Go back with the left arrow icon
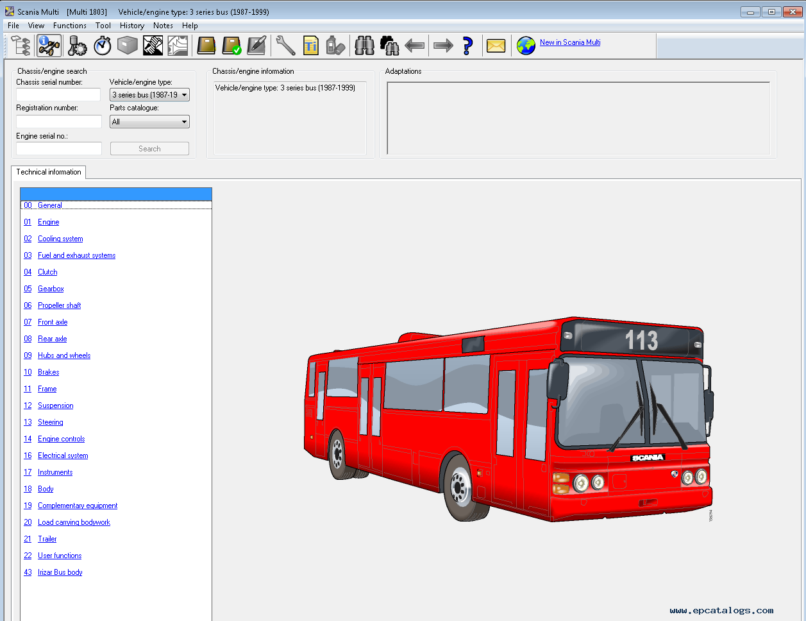This screenshot has width=806, height=621. [415, 46]
